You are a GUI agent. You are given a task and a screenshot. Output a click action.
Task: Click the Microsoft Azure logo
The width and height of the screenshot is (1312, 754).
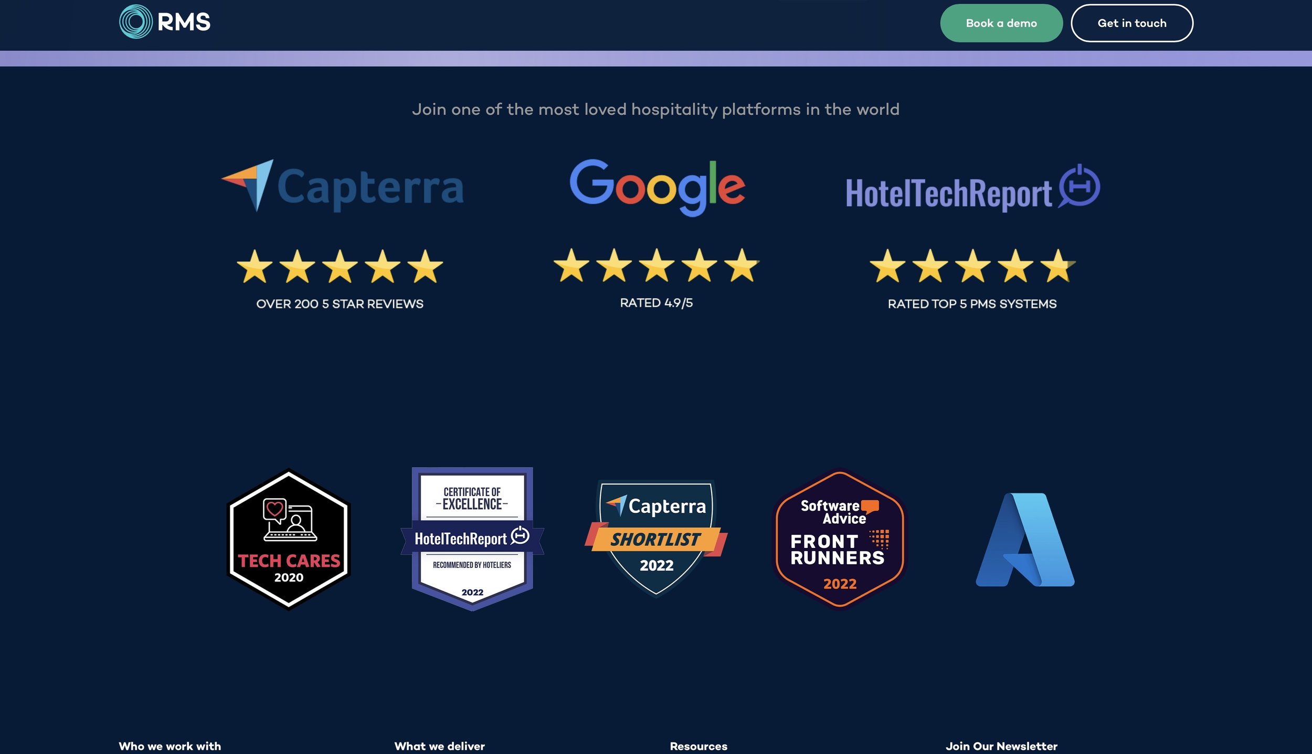click(1025, 540)
